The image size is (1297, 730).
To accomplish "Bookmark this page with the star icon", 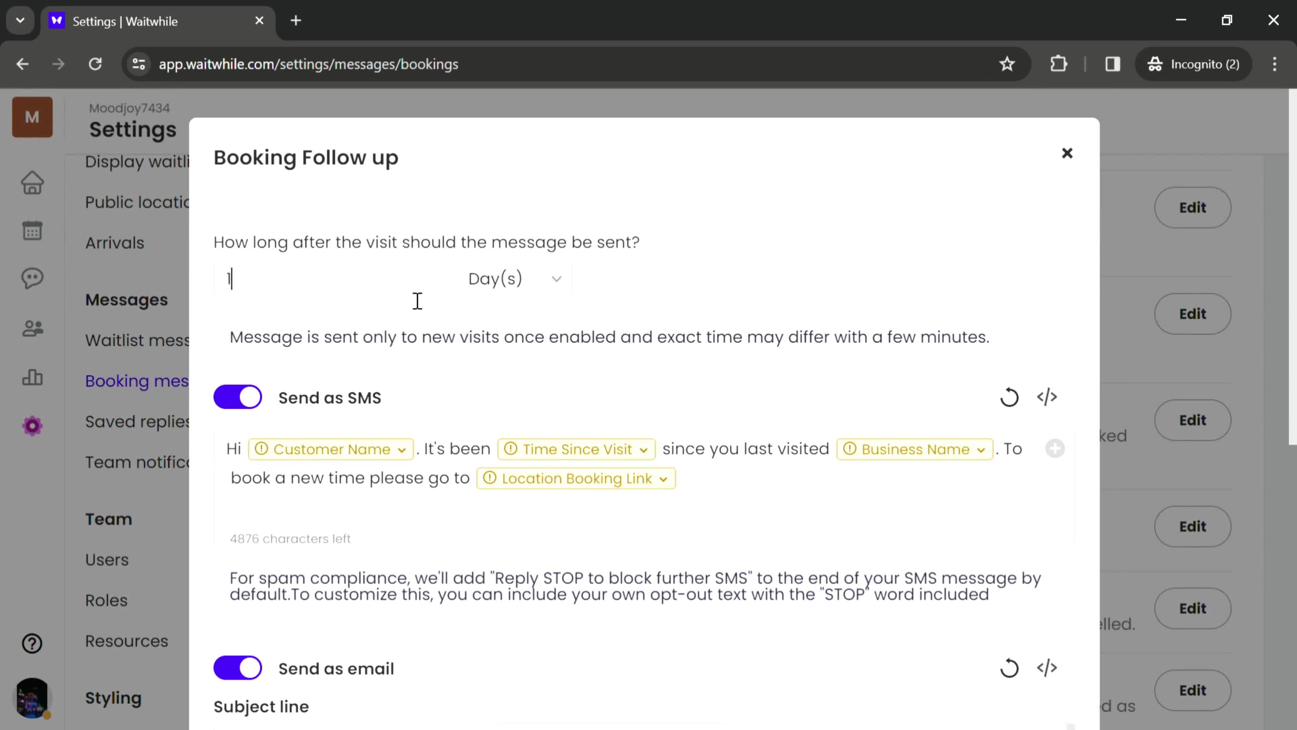I will [1007, 64].
